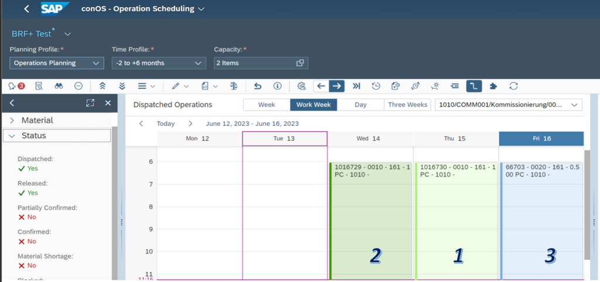Toggle the left arrow direction button
Screen dimensions: 600x282
click(321, 86)
